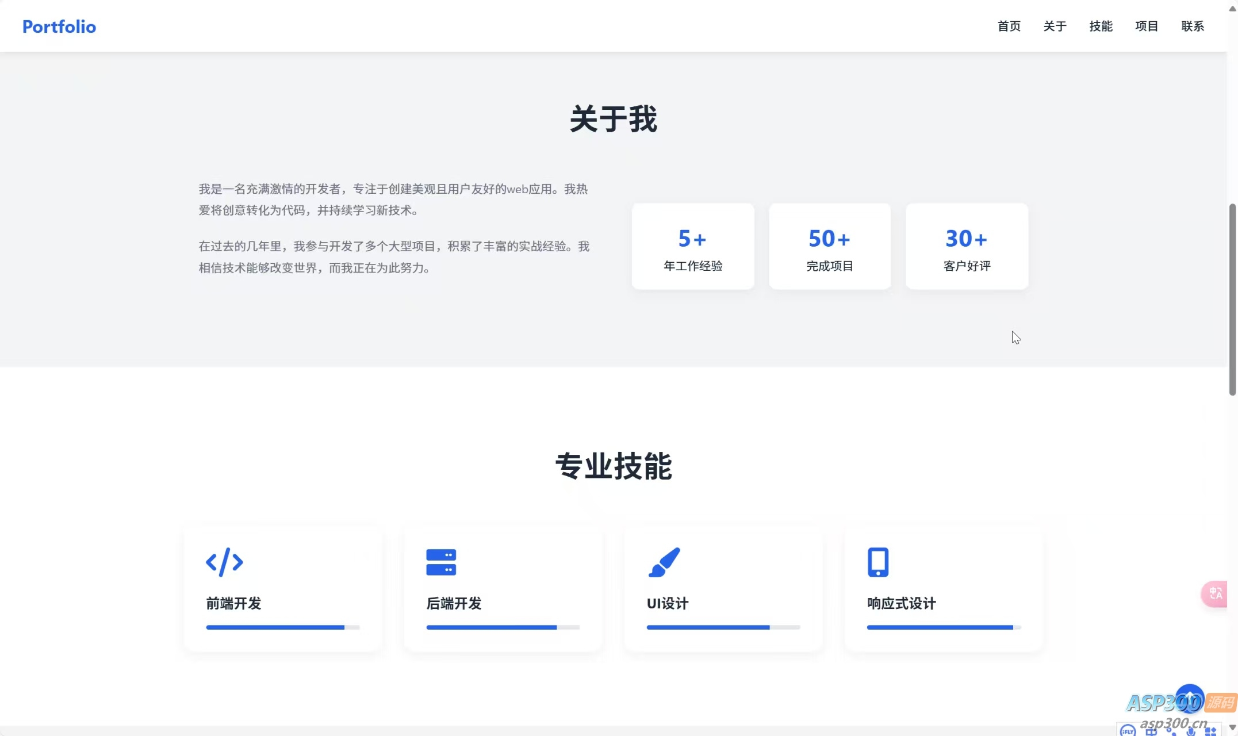Select 技能 in the top navigation
Image resolution: width=1238 pixels, height=736 pixels.
[1101, 26]
